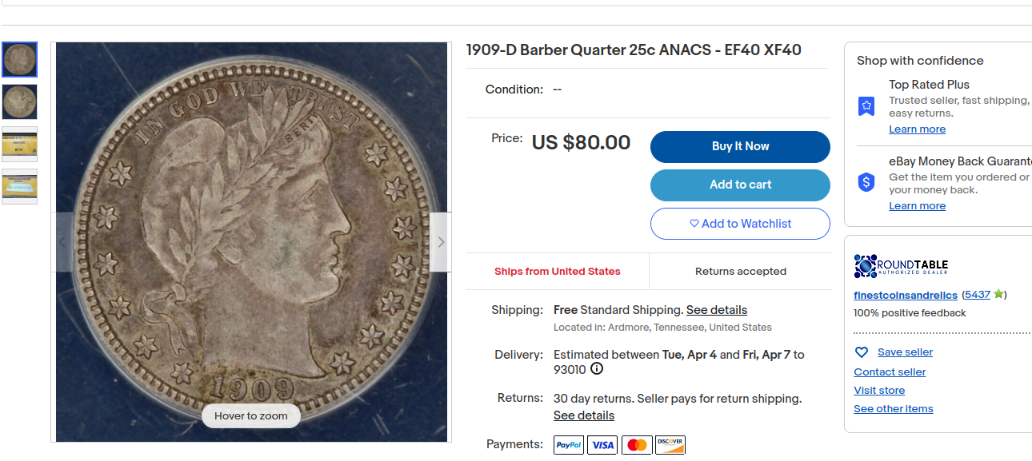
Task: Click the Money Back Guarantee shield icon
Action: pyautogui.click(x=866, y=183)
